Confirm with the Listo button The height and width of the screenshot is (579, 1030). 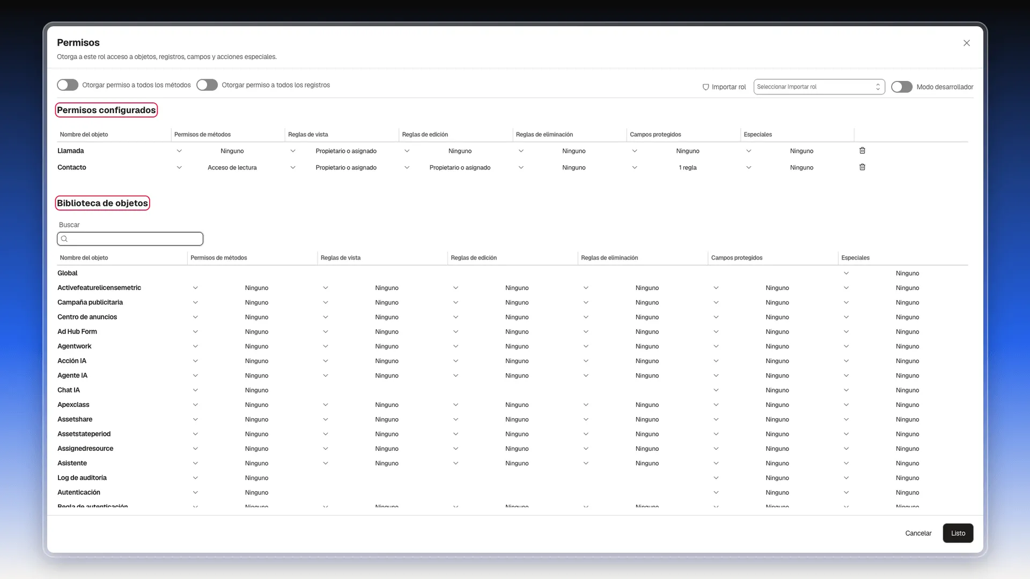click(x=958, y=533)
